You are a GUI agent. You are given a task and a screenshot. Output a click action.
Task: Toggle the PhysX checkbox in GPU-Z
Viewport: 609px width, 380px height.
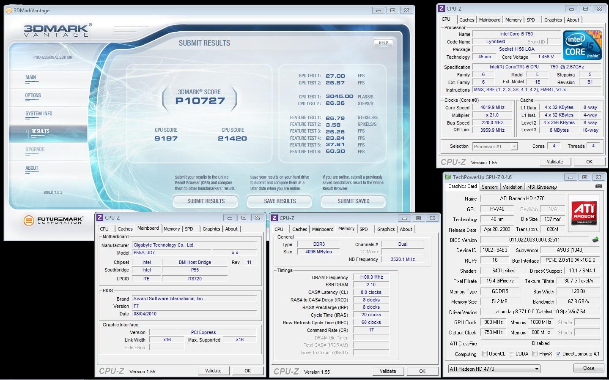click(535, 354)
